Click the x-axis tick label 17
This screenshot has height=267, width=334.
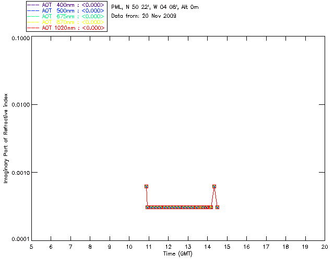point(266,247)
